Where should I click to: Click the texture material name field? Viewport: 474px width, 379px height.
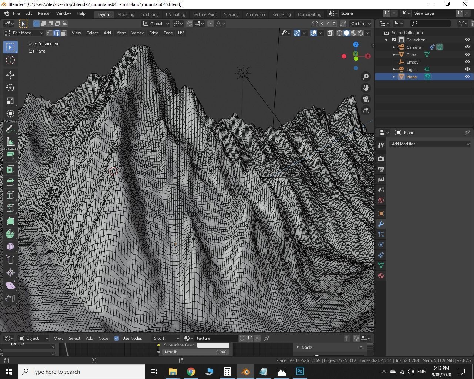(217, 338)
